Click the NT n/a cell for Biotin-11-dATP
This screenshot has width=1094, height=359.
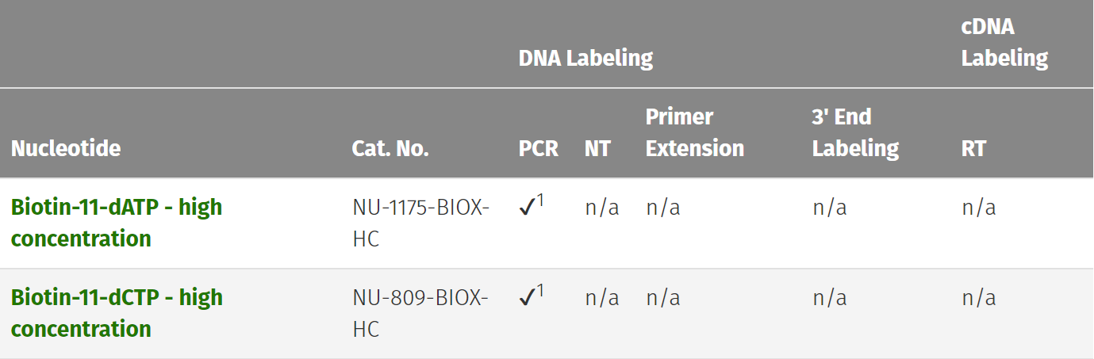(x=602, y=208)
